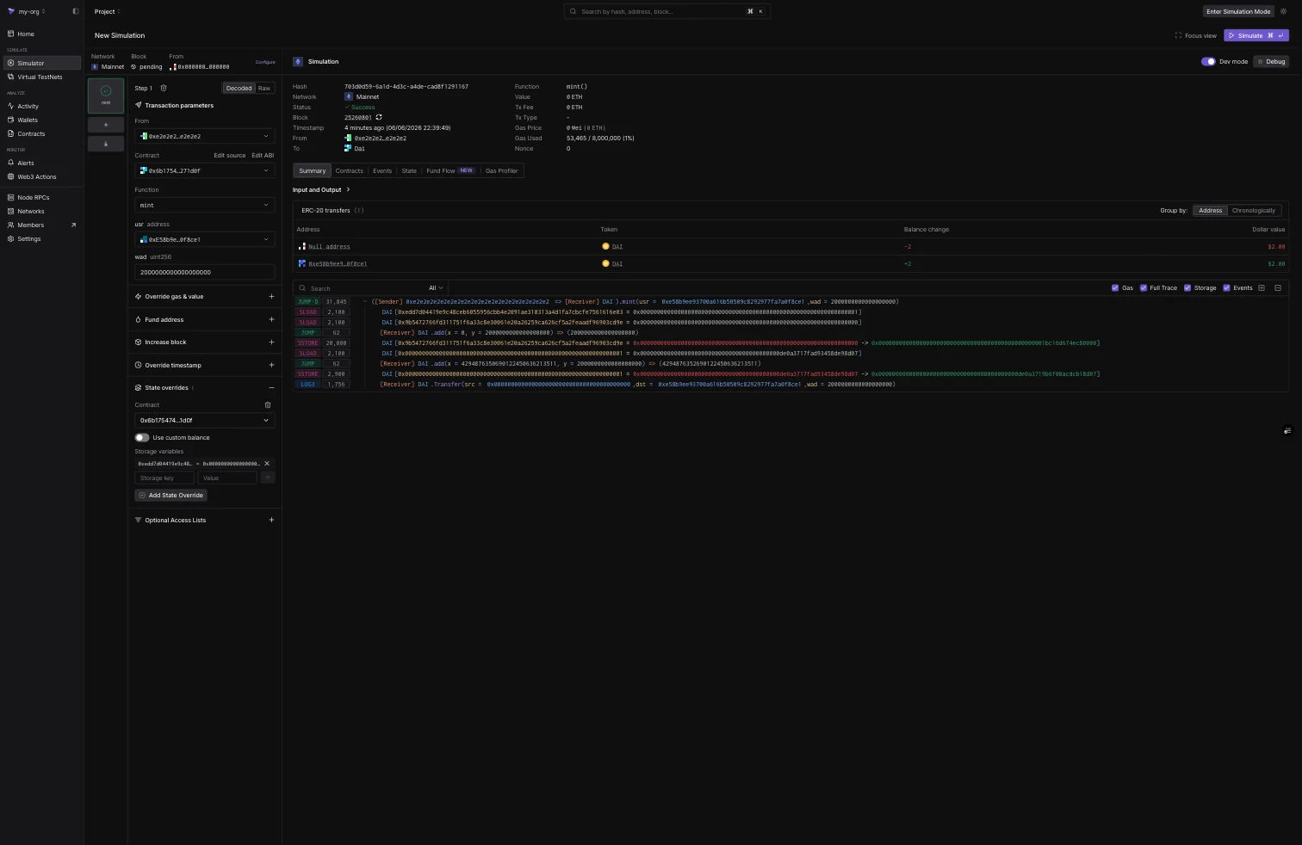Open the Node RPCs page

[41, 197]
